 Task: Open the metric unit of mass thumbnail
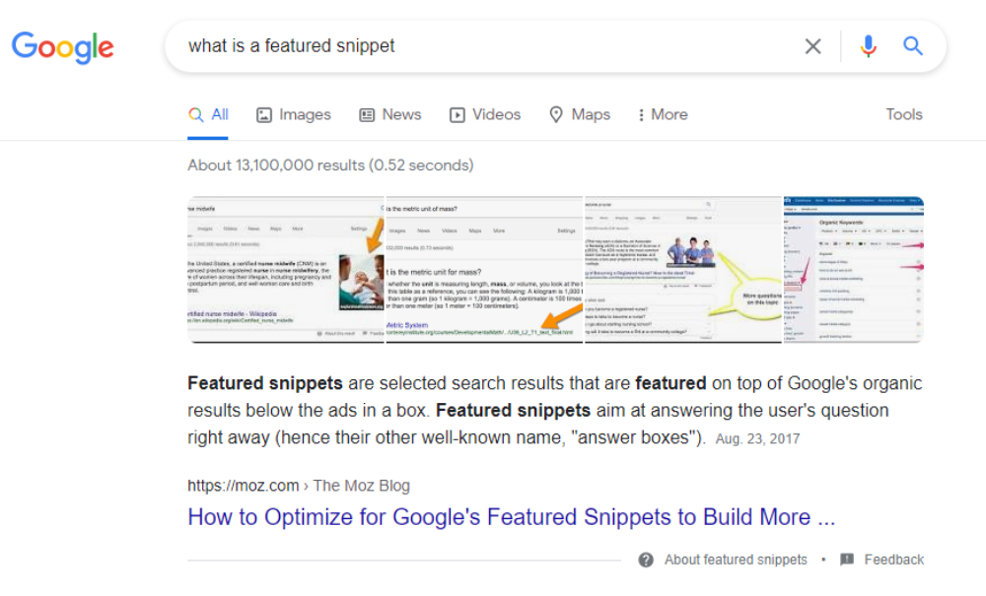pyautogui.click(x=484, y=269)
